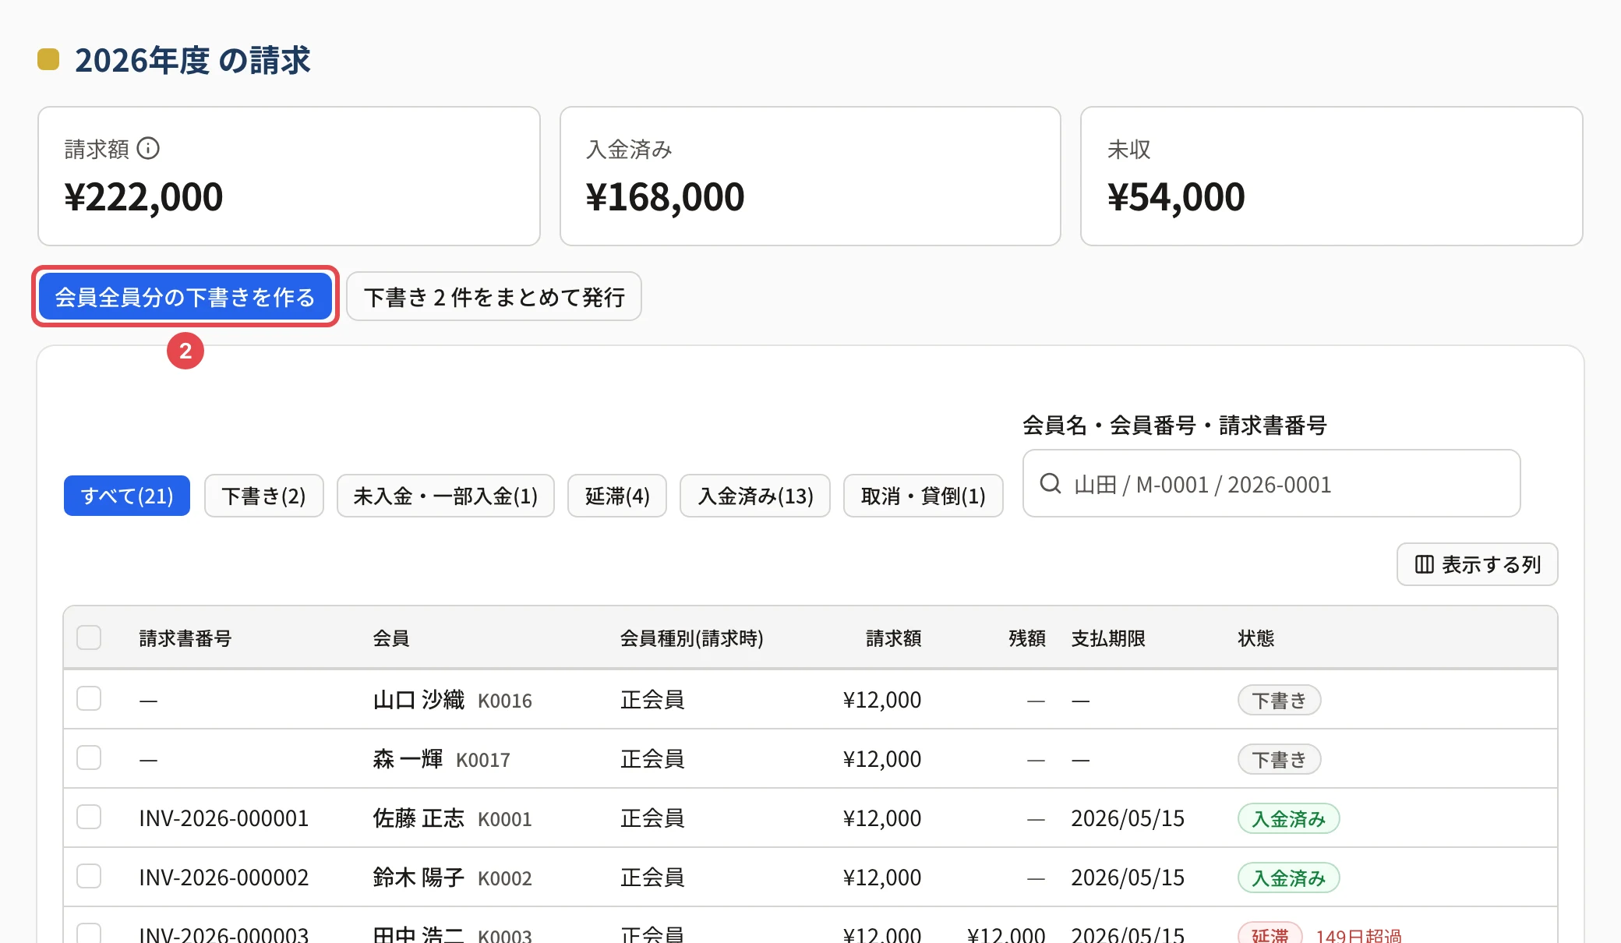This screenshot has height=943, width=1621.
Task: Select the 延滞(4) filter tab
Action: click(617, 496)
